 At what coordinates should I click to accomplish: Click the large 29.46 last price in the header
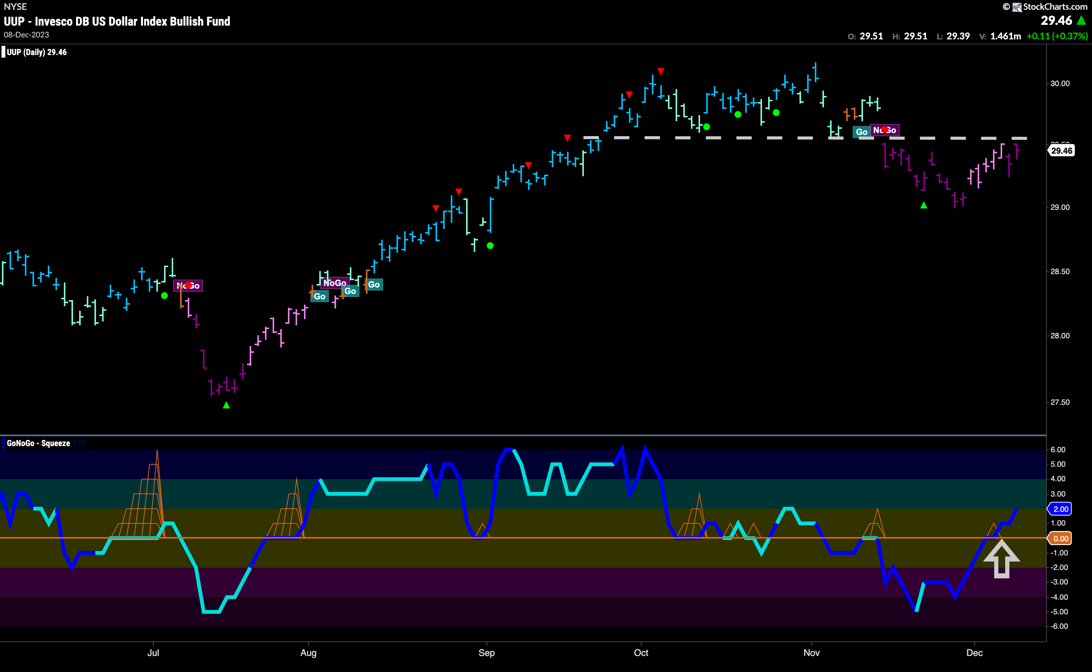point(1056,20)
